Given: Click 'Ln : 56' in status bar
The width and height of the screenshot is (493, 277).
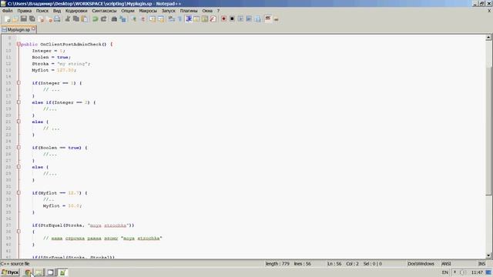Looking at the screenshot, I should tap(334, 264).
